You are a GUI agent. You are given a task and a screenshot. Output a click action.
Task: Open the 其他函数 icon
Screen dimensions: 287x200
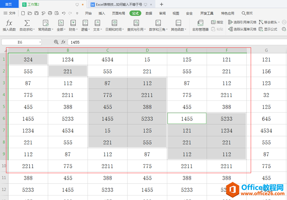point(178,23)
